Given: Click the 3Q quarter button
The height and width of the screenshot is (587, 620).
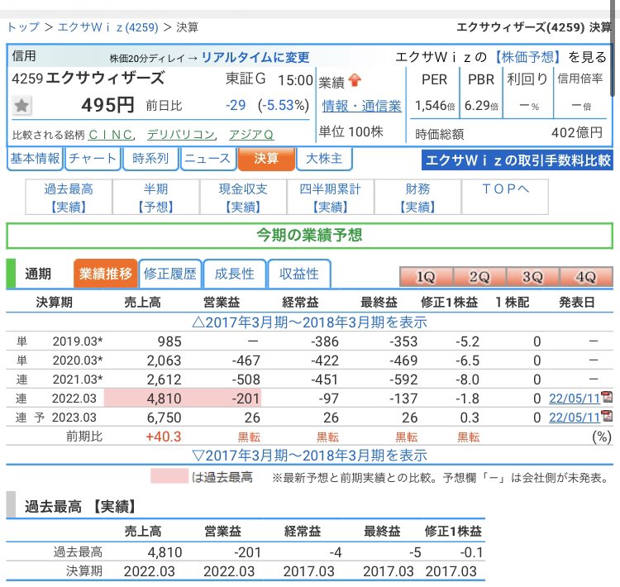Looking at the screenshot, I should click(x=532, y=276).
